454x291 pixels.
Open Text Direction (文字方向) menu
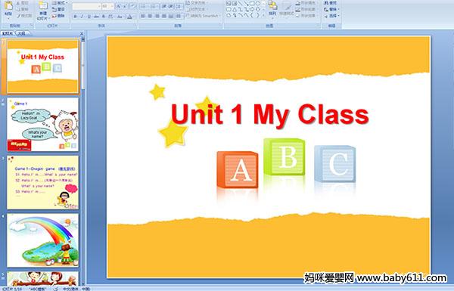(x=197, y=3)
